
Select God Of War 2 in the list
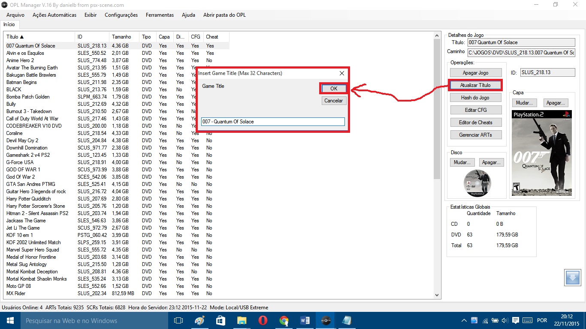(x=21, y=177)
